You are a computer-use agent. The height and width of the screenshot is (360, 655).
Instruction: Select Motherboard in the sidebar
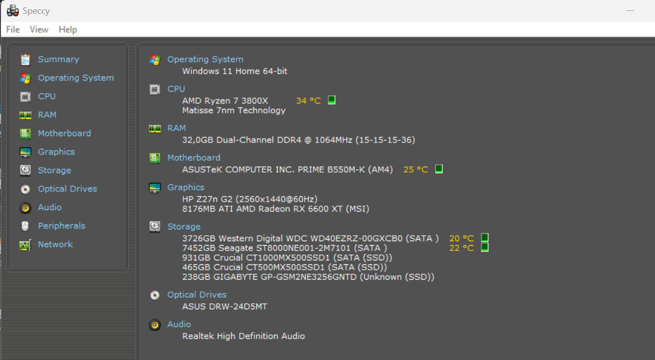point(65,133)
